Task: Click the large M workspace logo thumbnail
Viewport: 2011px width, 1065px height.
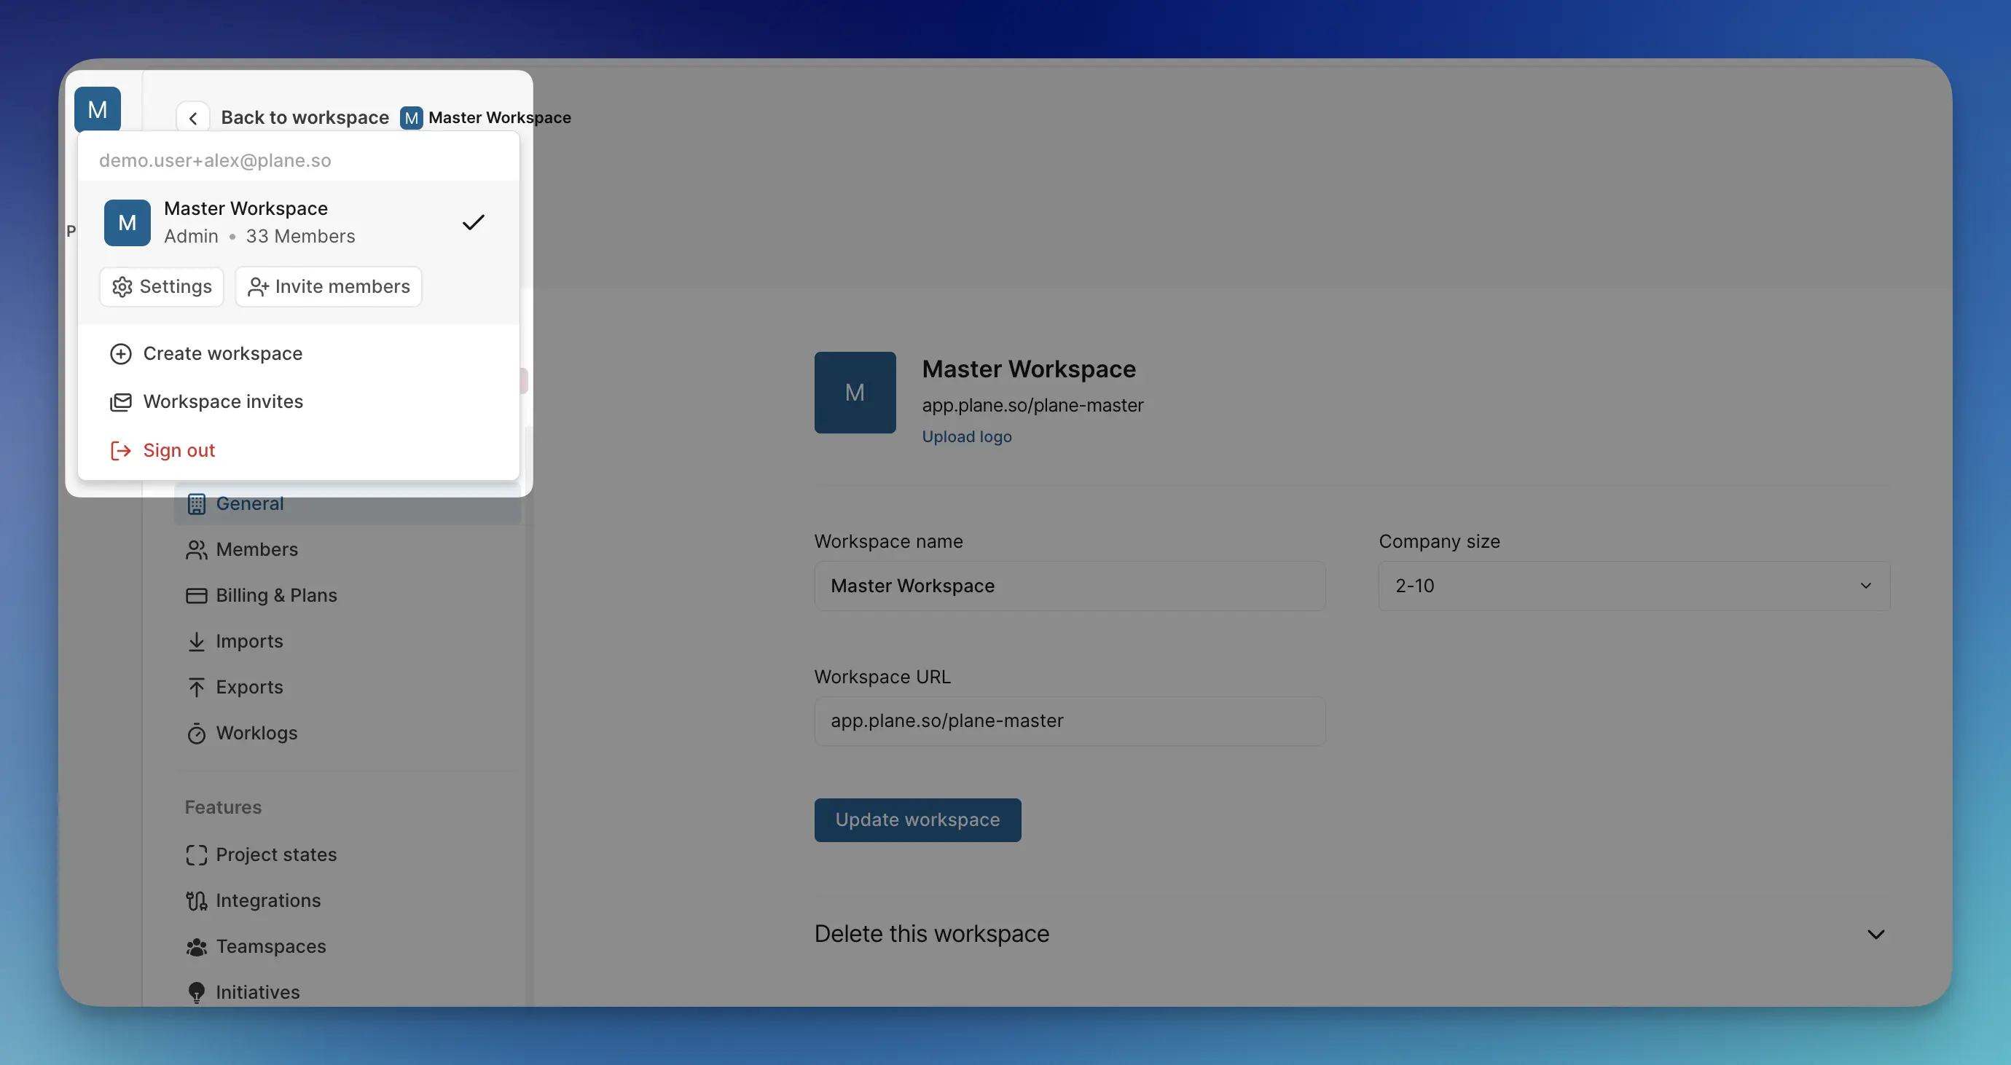Action: 855,393
